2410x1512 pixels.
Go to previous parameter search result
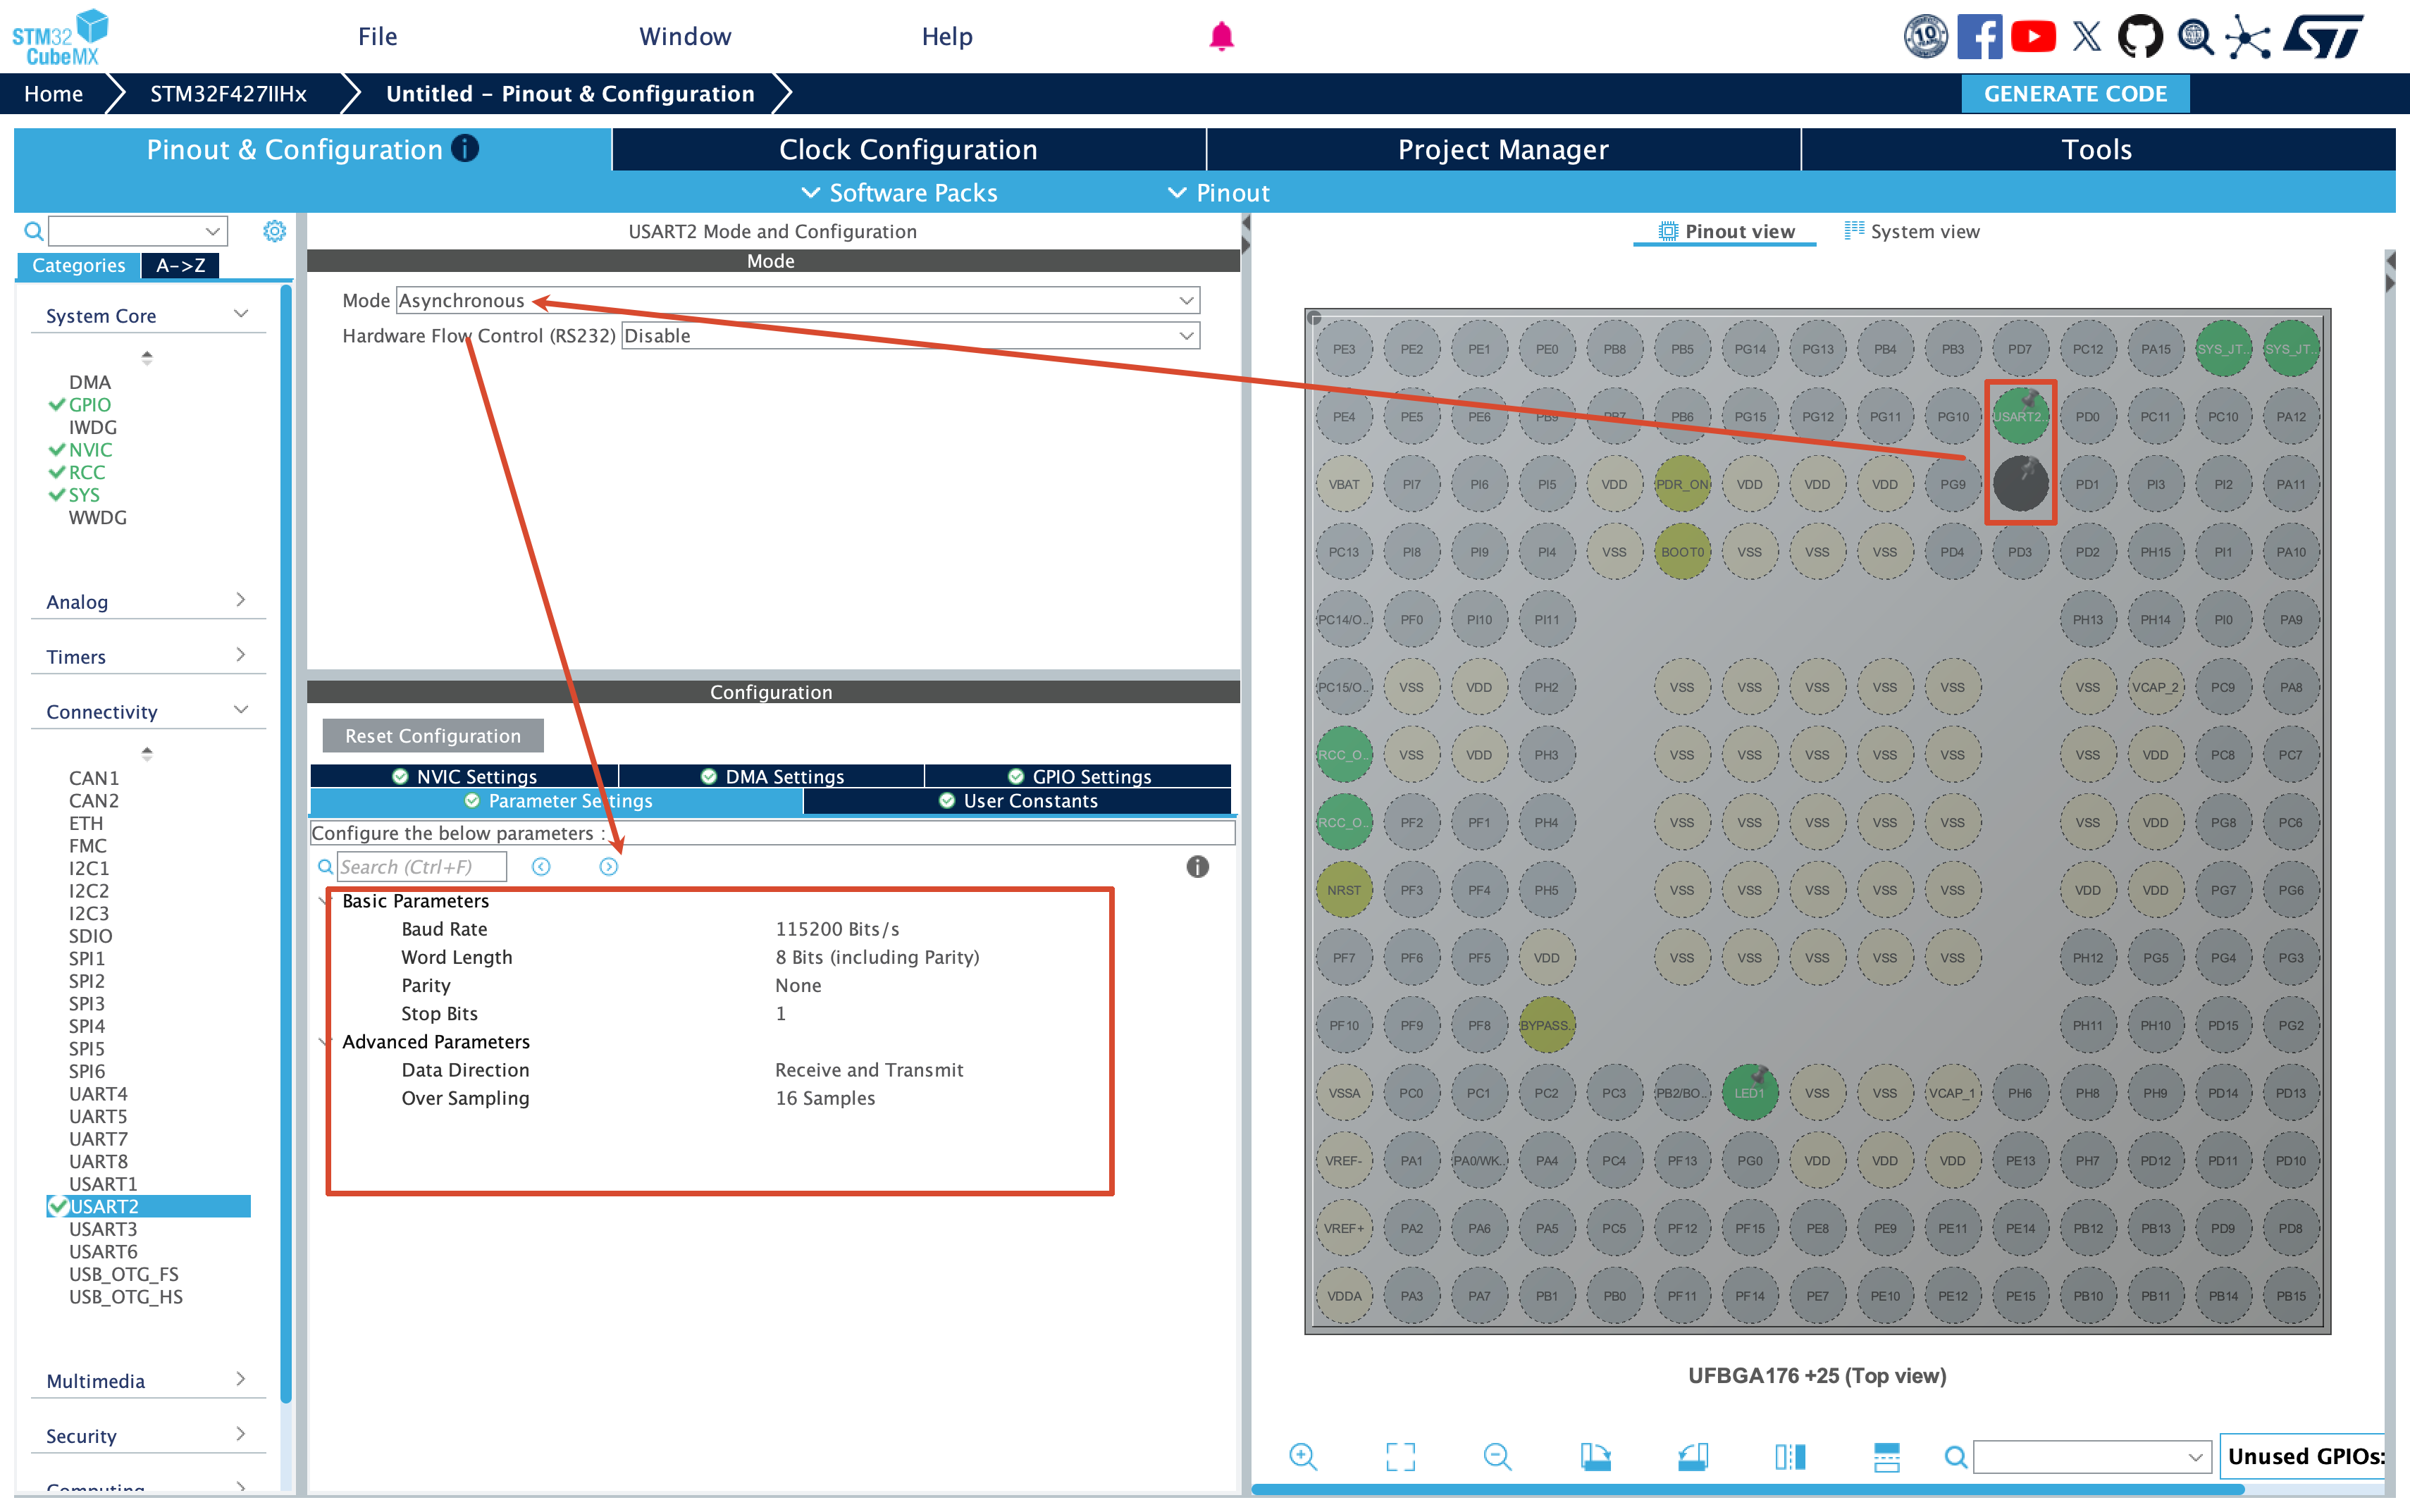pos(541,867)
